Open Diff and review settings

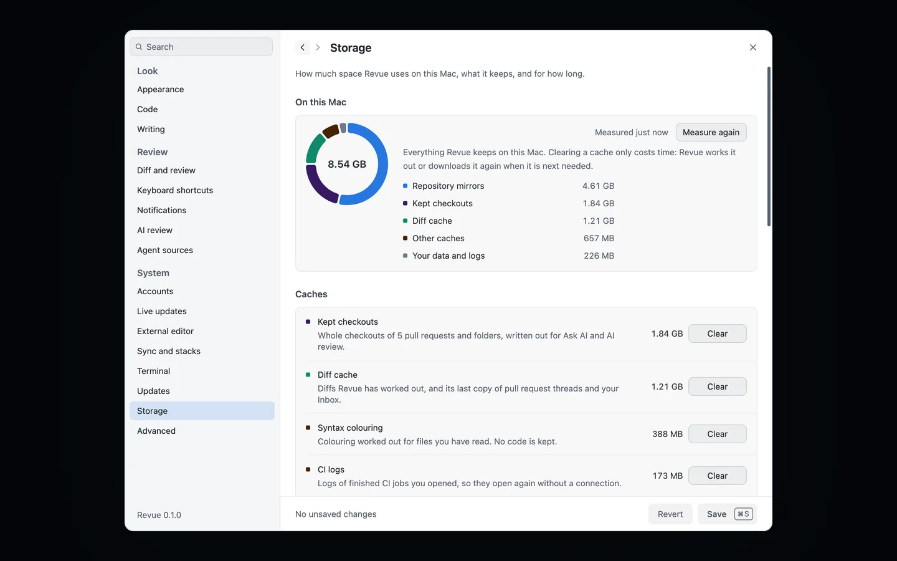202,170
